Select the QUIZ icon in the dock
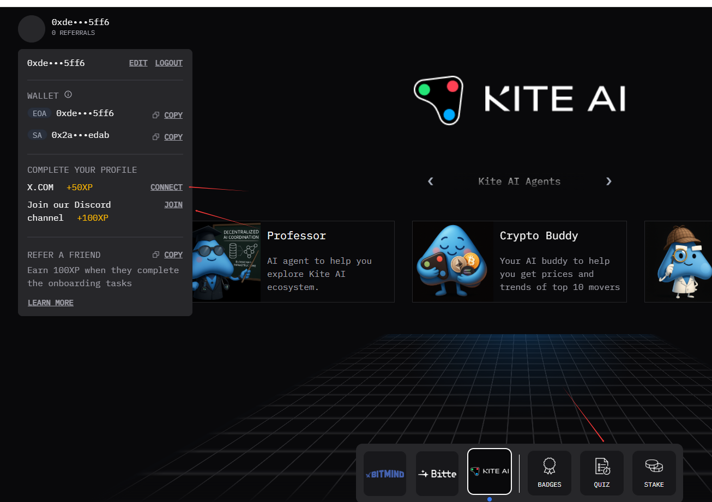 (601, 473)
